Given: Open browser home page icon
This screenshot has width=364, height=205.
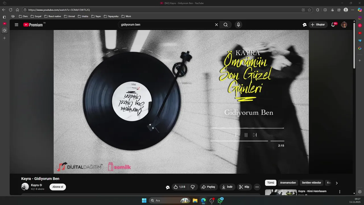Looking at the screenshot, I should pyautogui.click(x=17, y=10).
